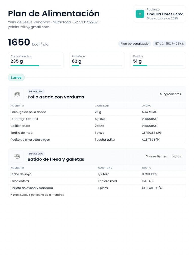Click the 57% C · 15% P · 28% L badge
The image size is (194, 259).
(169, 44)
